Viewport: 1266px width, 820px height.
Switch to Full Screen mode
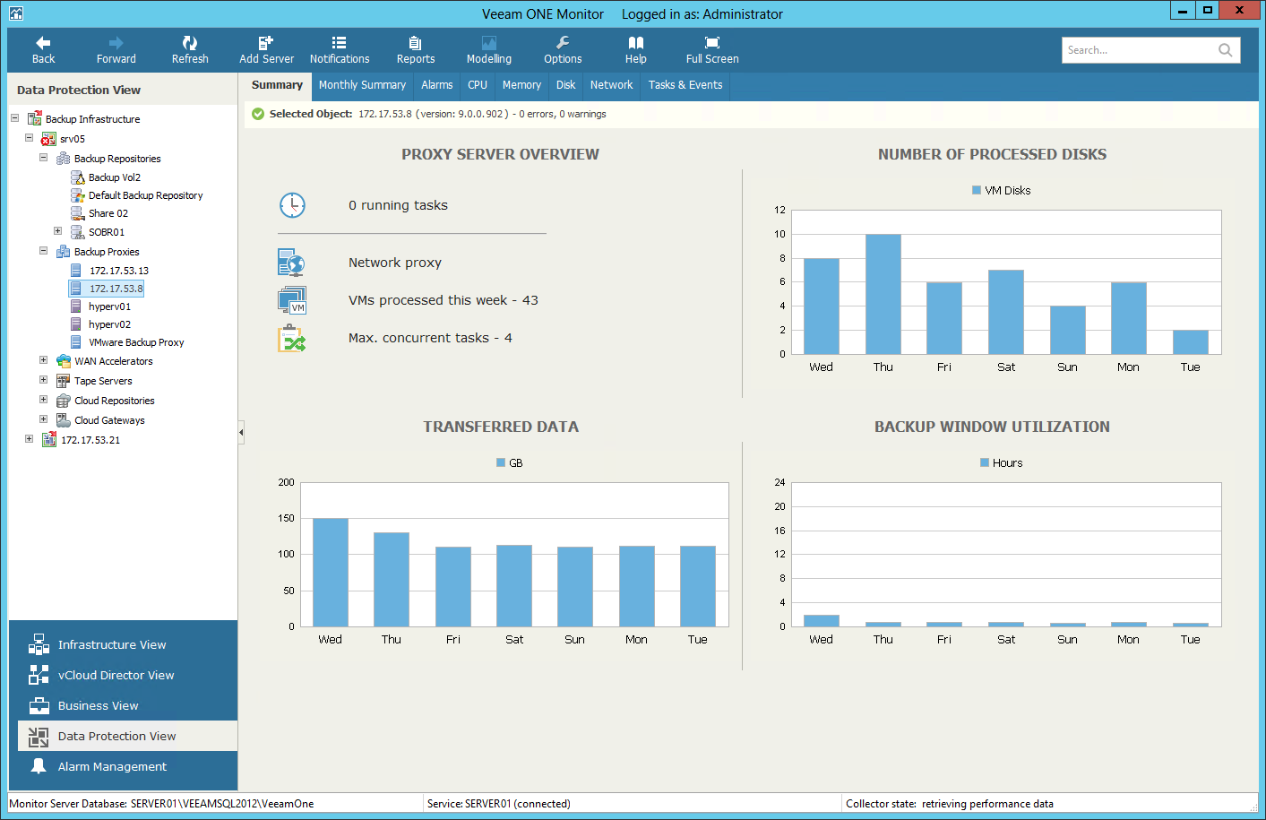click(712, 50)
